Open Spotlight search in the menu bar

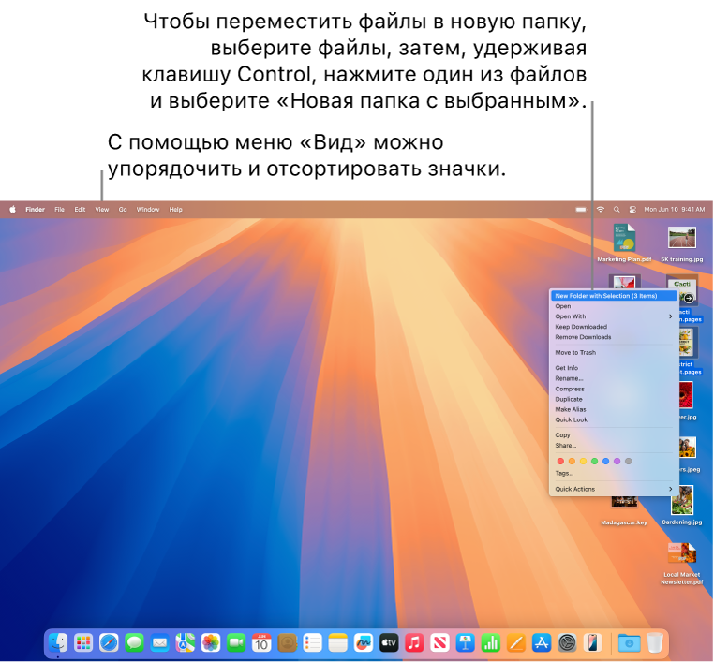[x=617, y=210]
